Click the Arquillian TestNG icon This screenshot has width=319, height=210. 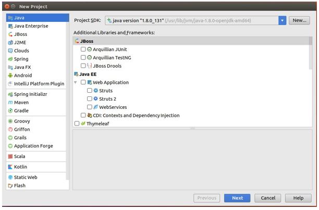[89, 58]
